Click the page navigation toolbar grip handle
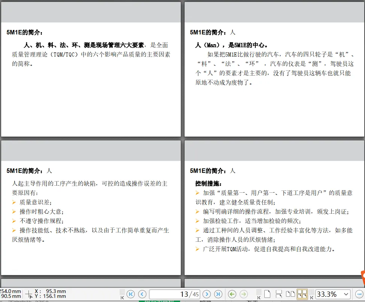 [x=122, y=294]
